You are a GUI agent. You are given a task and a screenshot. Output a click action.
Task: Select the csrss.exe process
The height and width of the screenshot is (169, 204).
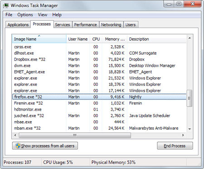pyautogui.click(x=99, y=47)
